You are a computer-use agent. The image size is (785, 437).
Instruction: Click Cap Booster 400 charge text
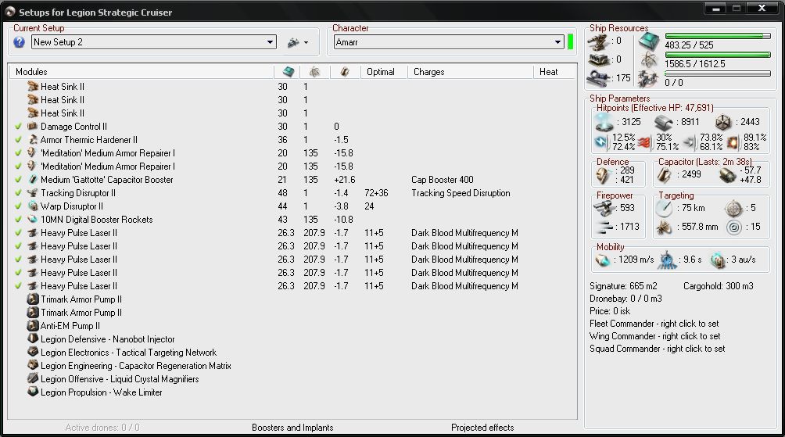click(442, 179)
